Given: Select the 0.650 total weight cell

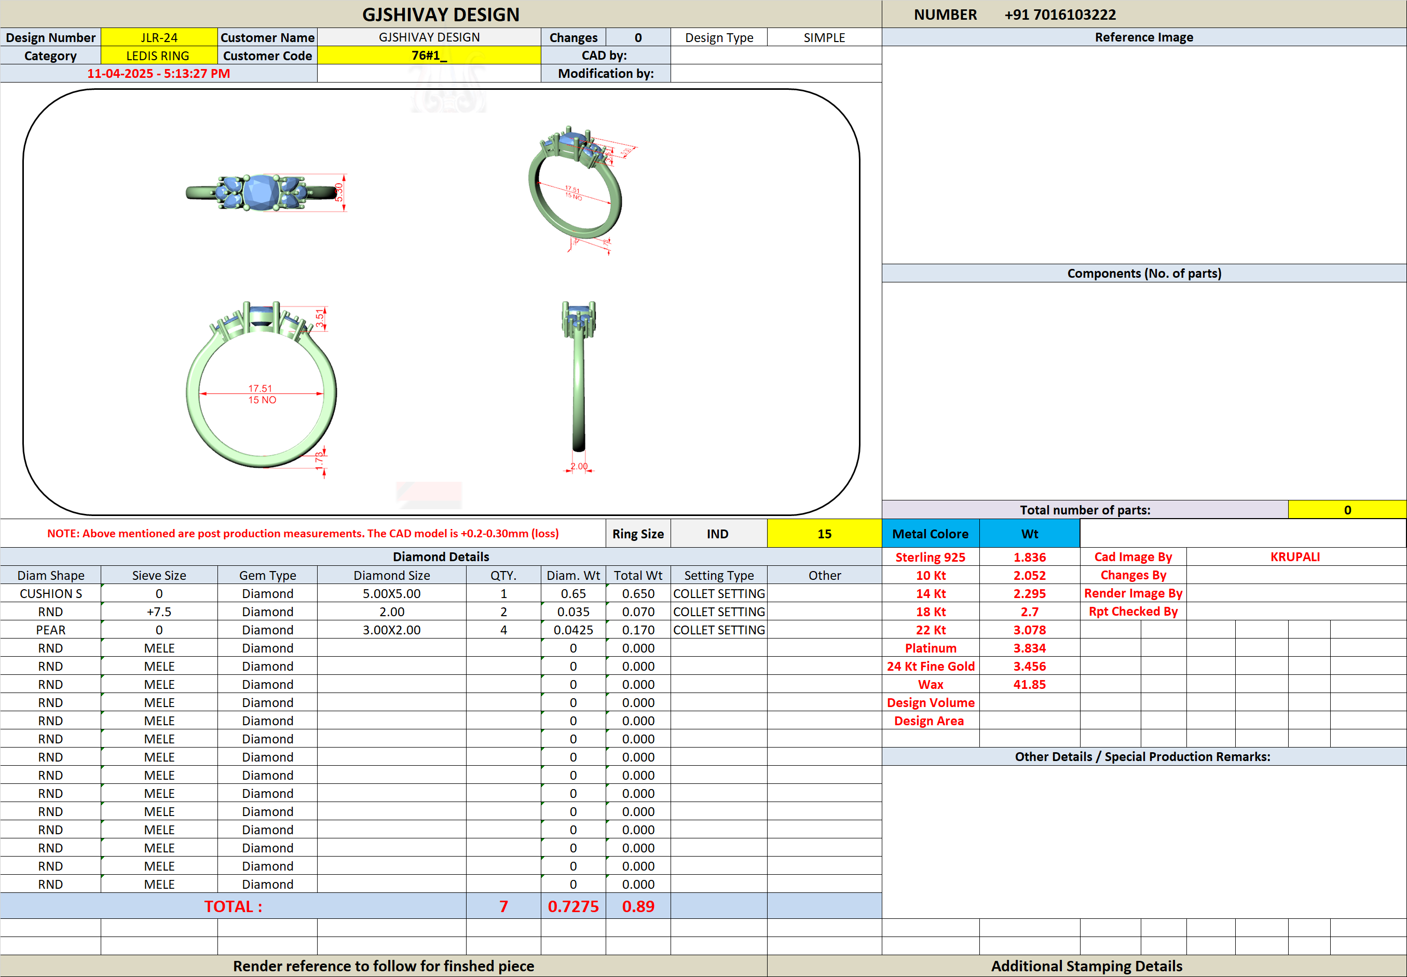Looking at the screenshot, I should (638, 594).
